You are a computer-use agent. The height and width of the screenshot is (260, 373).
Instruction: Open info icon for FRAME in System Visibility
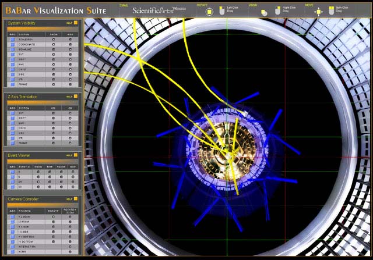12,84
